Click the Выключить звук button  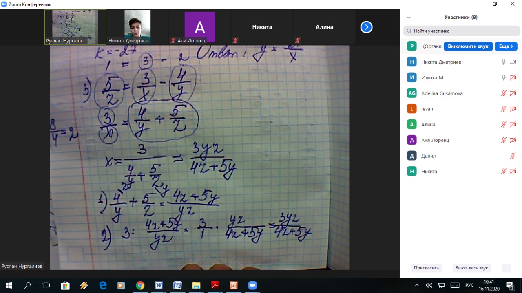[x=468, y=46]
